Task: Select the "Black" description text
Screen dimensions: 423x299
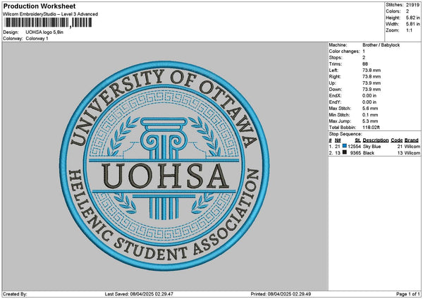Action: (x=369, y=153)
